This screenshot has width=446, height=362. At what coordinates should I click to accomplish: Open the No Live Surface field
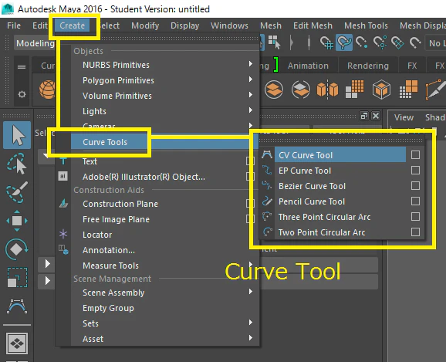click(435, 43)
